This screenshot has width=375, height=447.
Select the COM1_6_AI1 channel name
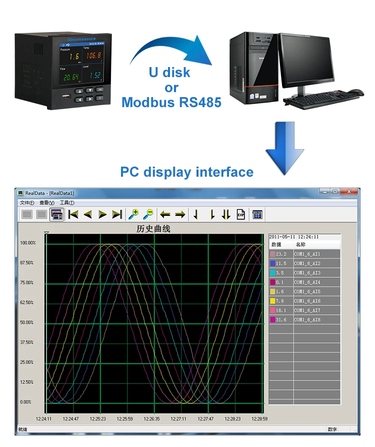tap(307, 254)
